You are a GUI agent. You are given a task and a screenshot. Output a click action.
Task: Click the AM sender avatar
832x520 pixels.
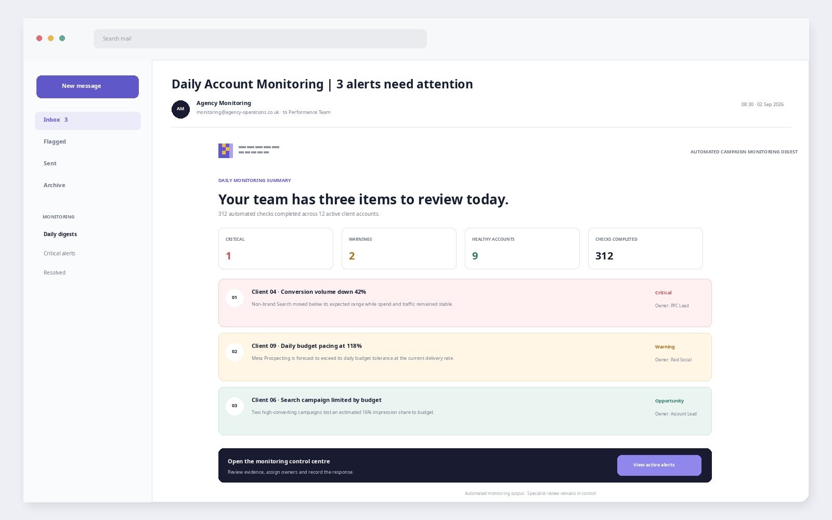pyautogui.click(x=180, y=109)
